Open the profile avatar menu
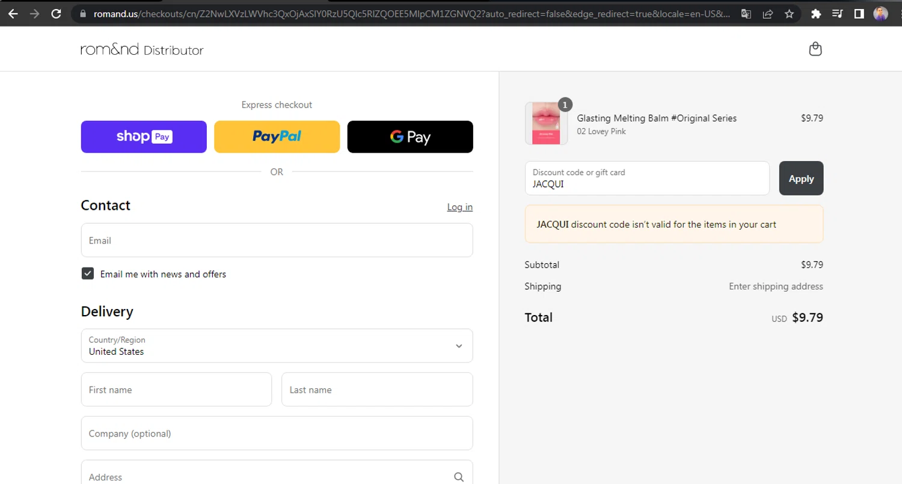Screen dimensions: 902x484 pos(881,14)
